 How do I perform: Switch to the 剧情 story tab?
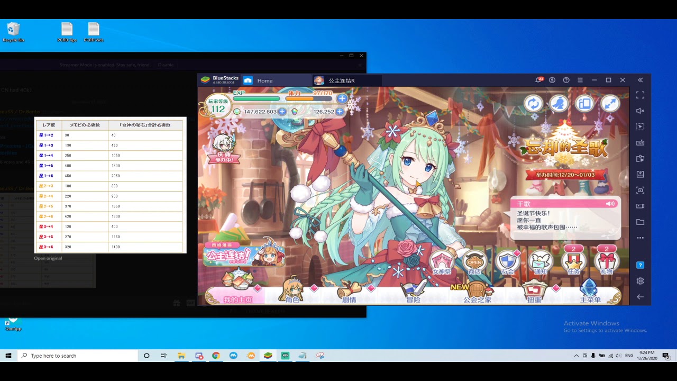349,292
